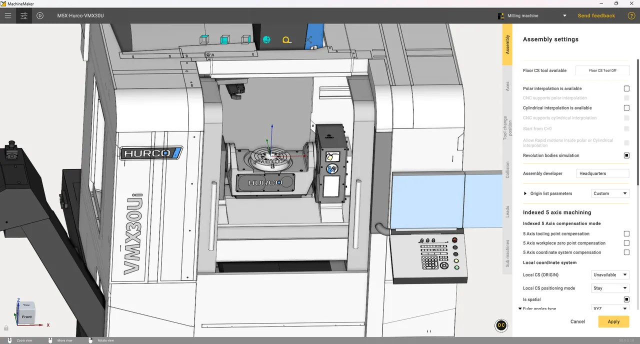This screenshot has height=344, width=640.
Task: Click the round timer icon in viewport
Action: click(501, 325)
